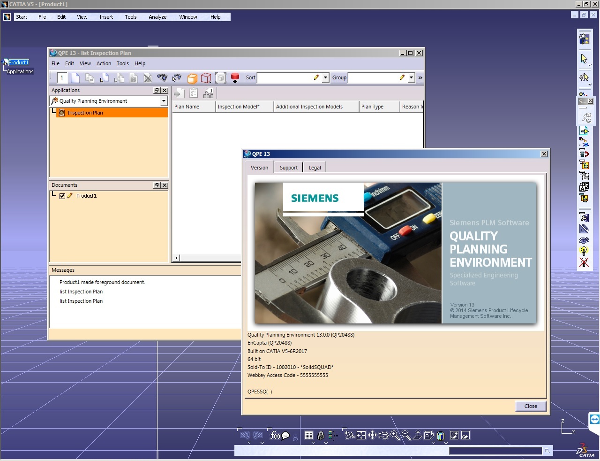The image size is (600, 461).
Task: Expand the shading mode cylinder dropdown arrow
Action: 446,443
